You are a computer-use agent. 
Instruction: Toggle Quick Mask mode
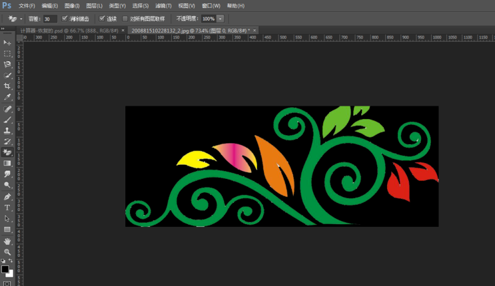7,283
